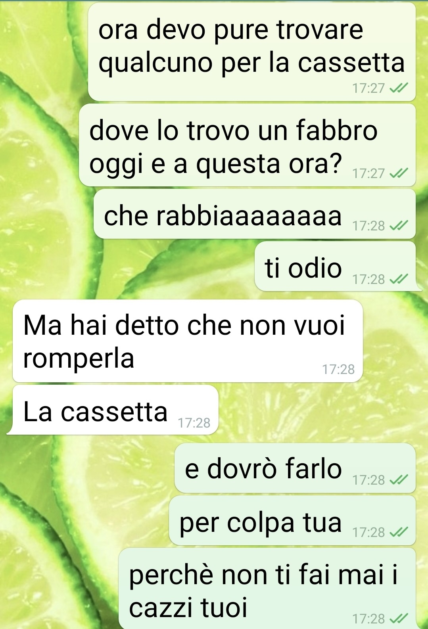Tap the read ticks on "e dovrò farlo"
The image size is (428, 629).
click(398, 480)
